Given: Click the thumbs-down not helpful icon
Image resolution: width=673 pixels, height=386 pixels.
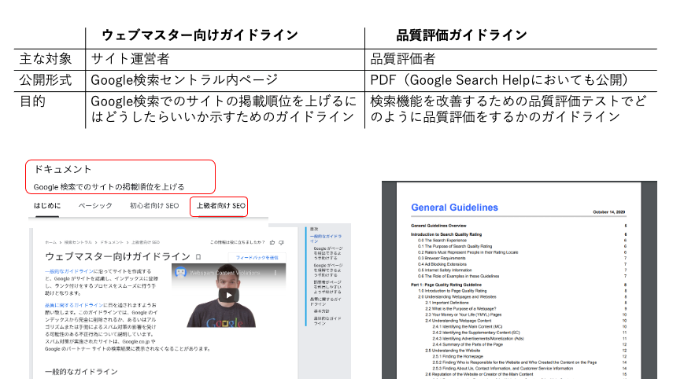Looking at the screenshot, I should [282, 242].
